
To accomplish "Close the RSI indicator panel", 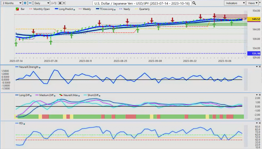I will (x=260, y=123).
